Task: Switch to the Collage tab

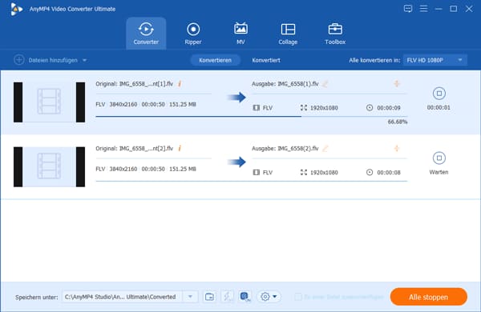Action: (x=288, y=34)
